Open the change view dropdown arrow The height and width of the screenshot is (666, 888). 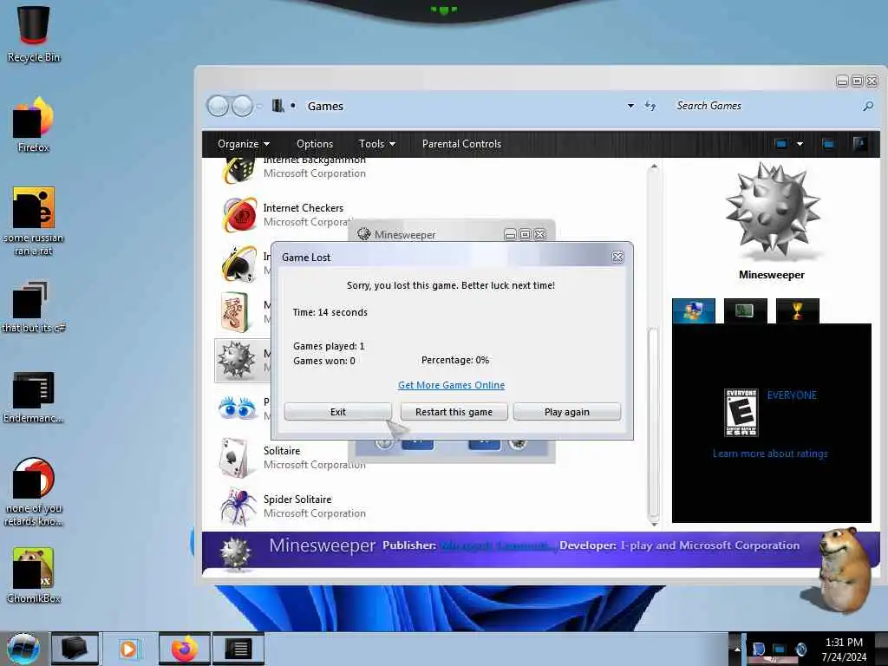[x=800, y=144]
